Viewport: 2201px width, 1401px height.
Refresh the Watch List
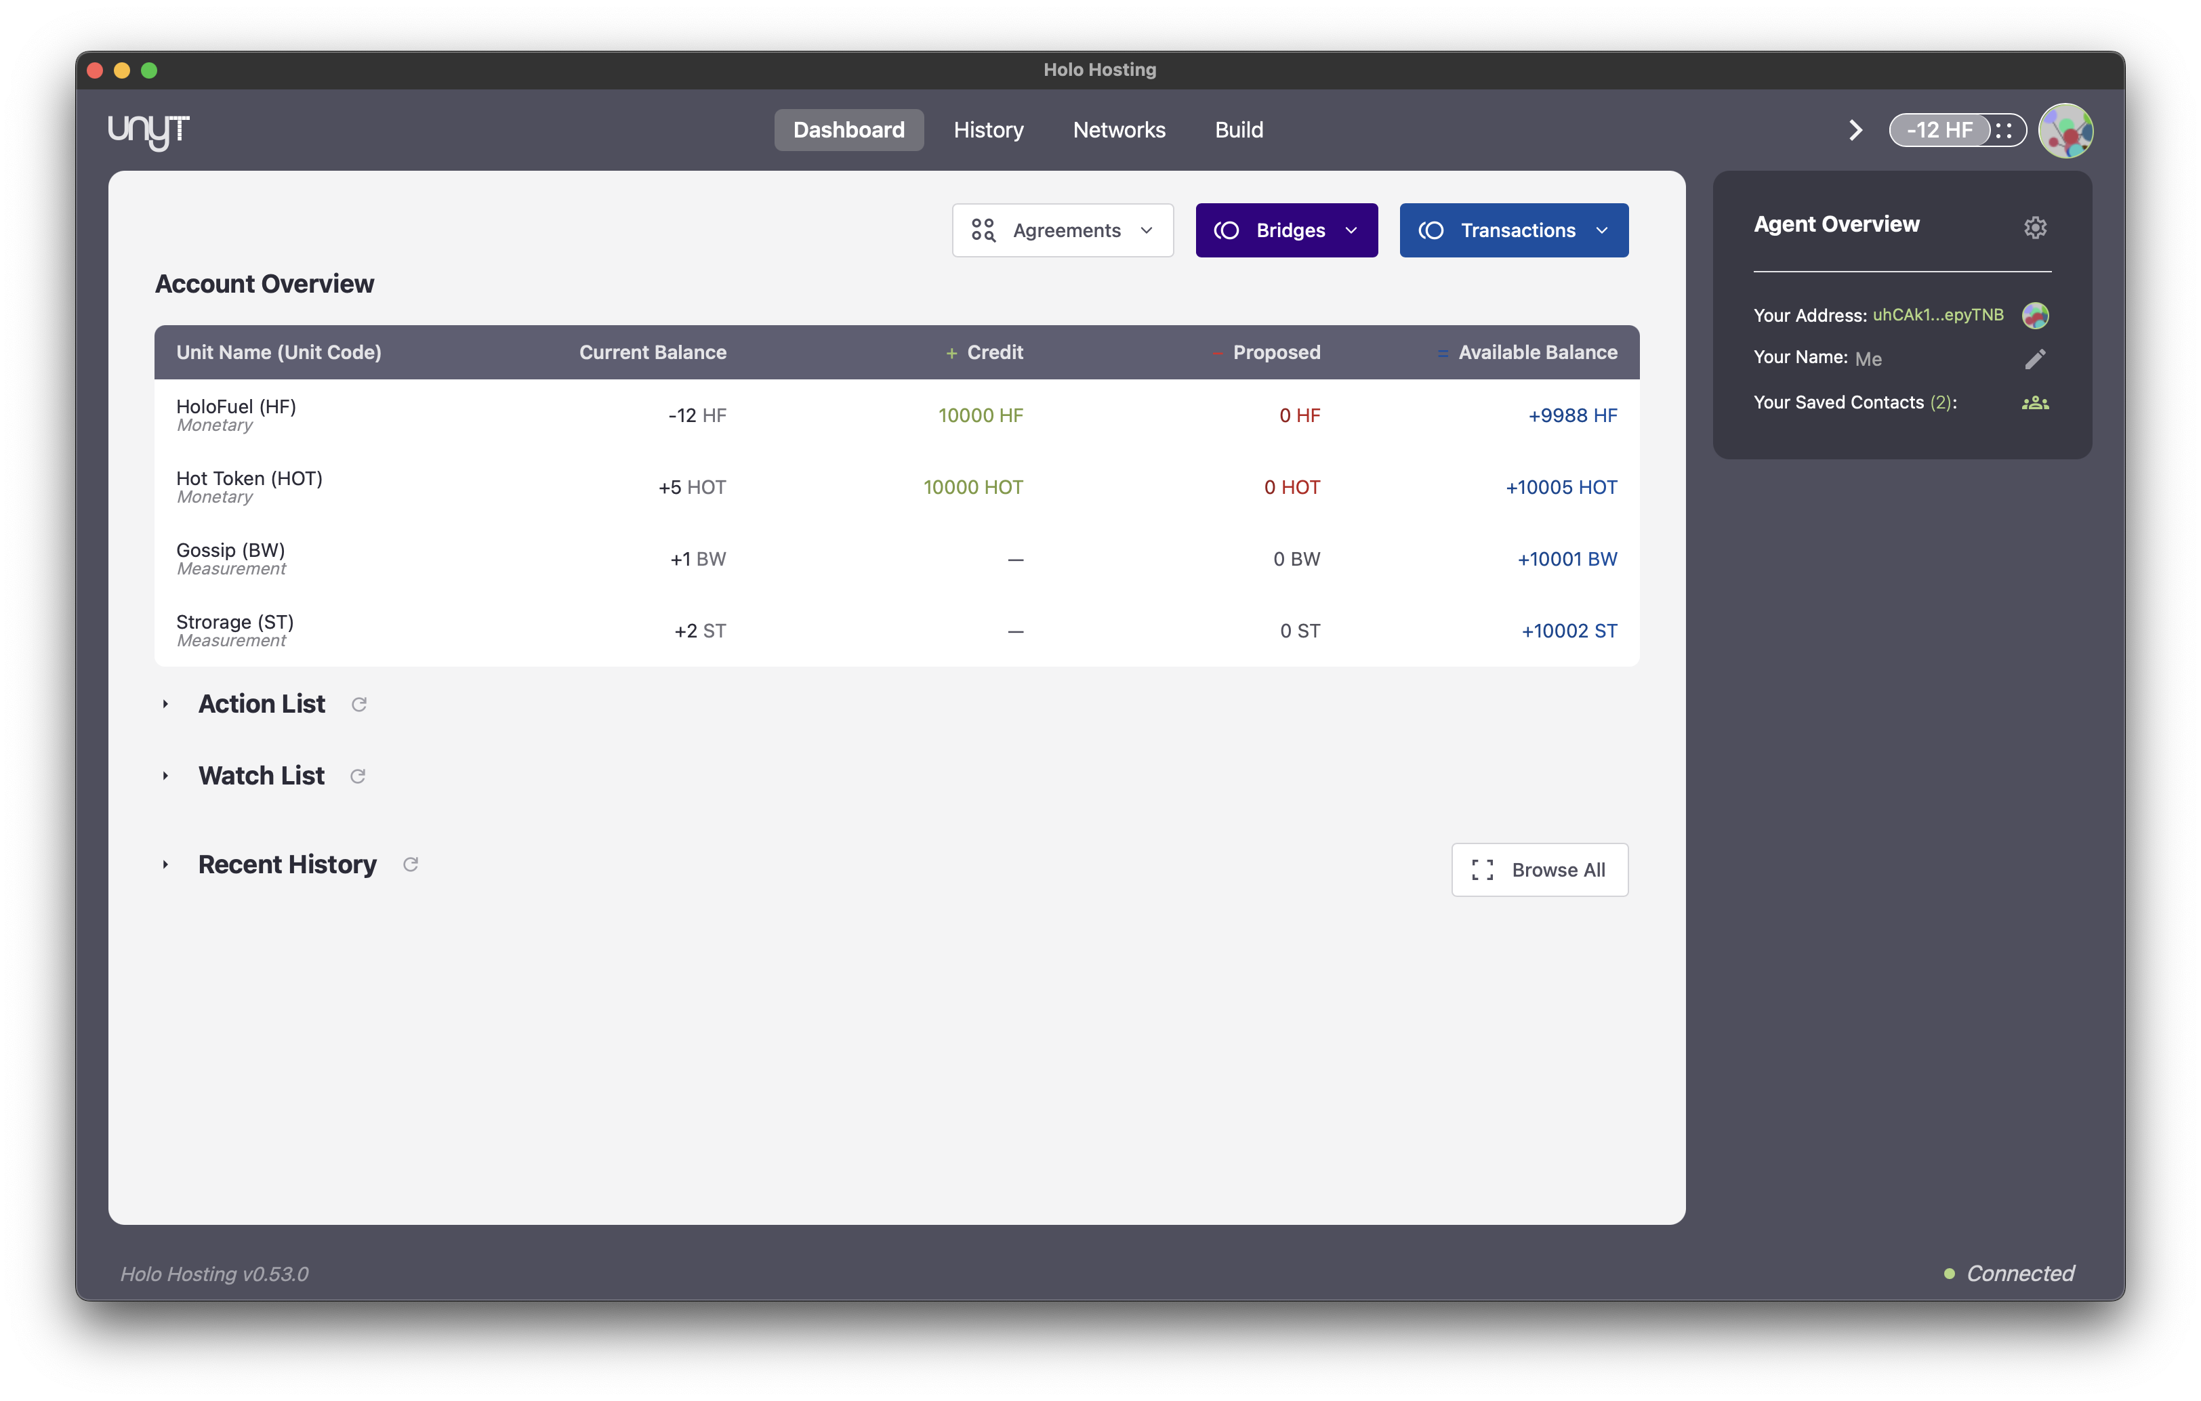pos(358,776)
